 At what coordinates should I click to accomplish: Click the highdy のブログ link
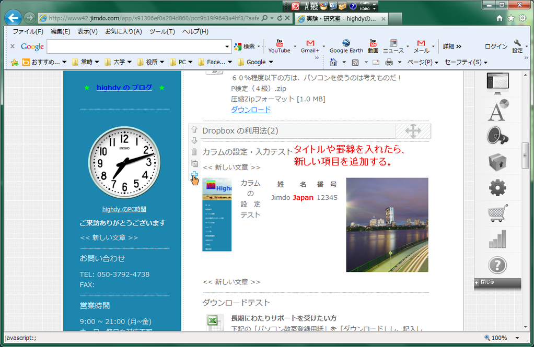(124, 87)
